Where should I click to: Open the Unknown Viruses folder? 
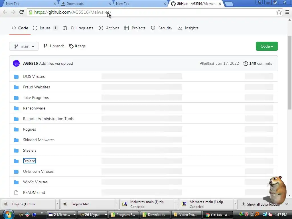38,171
